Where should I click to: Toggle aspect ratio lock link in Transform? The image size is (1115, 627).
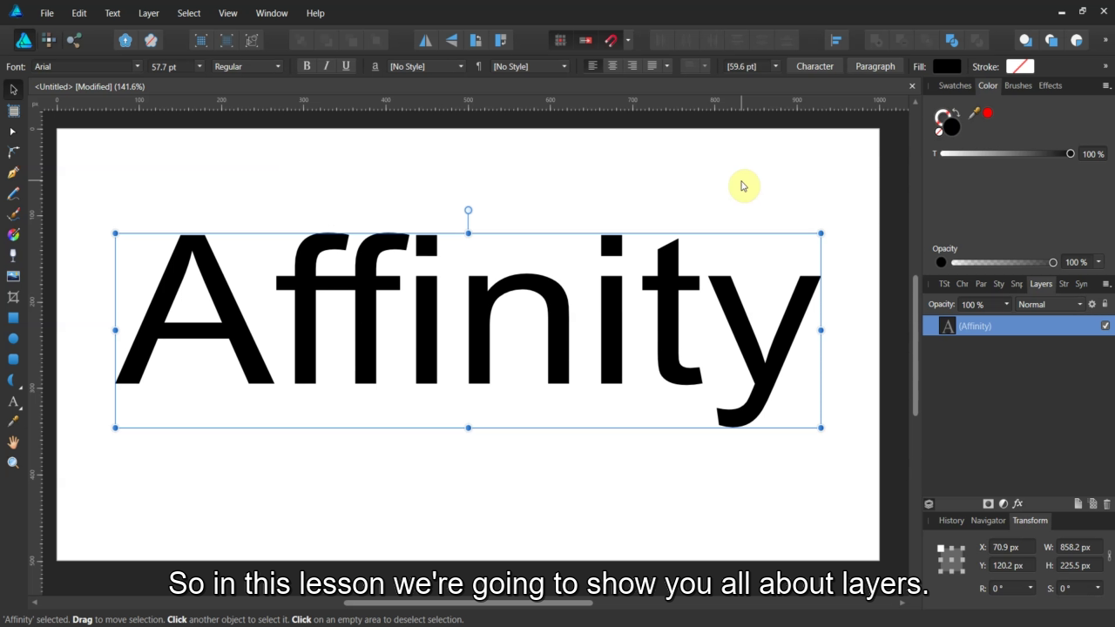coord(1109,556)
